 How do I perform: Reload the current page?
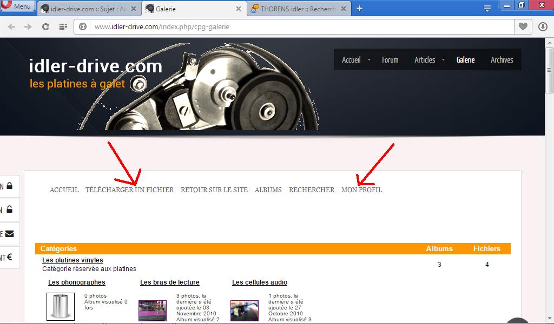coord(45,26)
